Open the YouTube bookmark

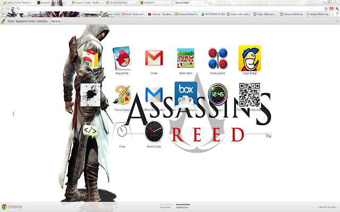point(160,14)
